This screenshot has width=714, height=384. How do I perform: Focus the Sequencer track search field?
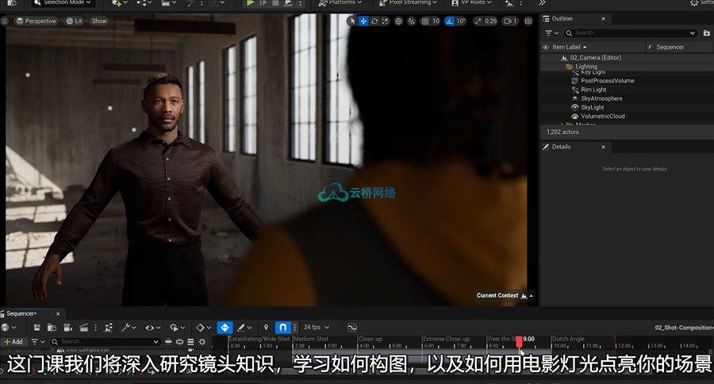coord(105,342)
